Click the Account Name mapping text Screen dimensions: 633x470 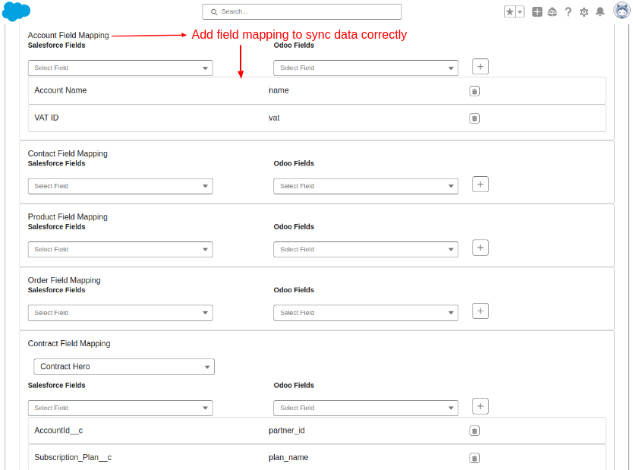pyautogui.click(x=61, y=90)
